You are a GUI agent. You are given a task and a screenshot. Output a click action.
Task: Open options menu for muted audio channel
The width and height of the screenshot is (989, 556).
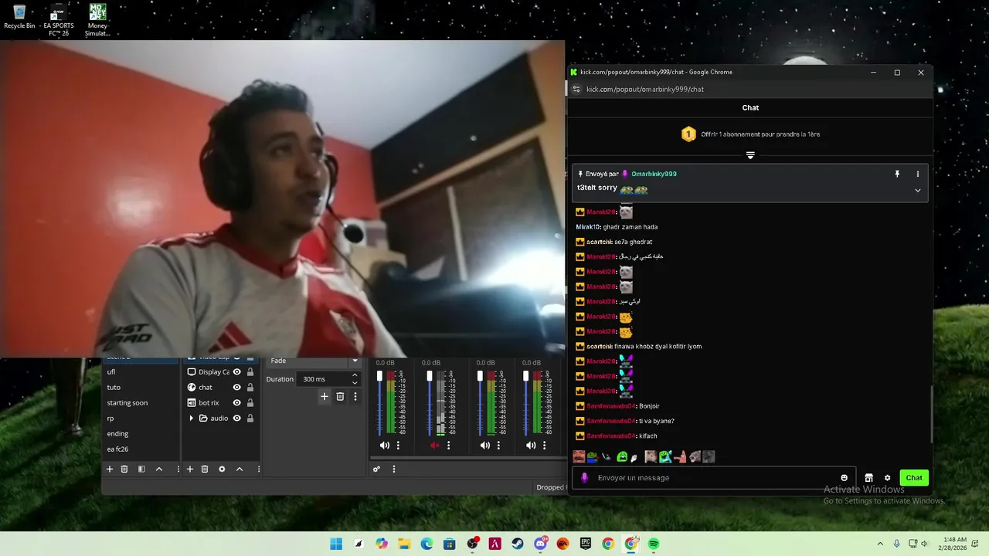[x=448, y=446]
